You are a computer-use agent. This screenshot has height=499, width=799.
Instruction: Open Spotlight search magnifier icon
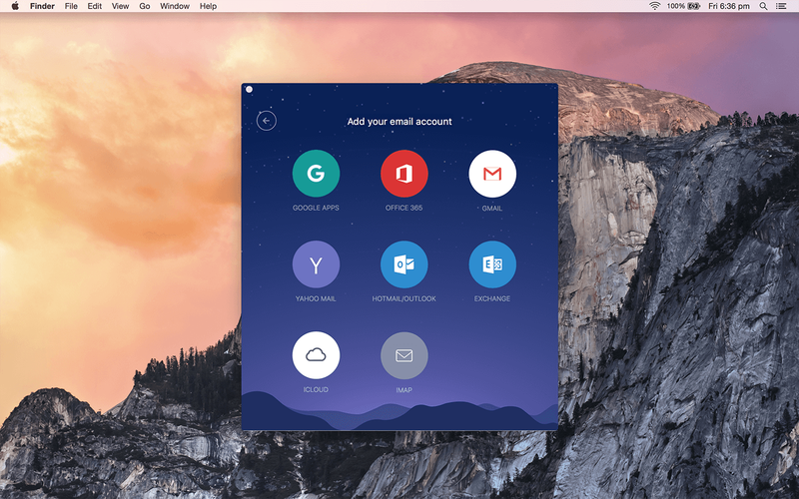pyautogui.click(x=763, y=6)
